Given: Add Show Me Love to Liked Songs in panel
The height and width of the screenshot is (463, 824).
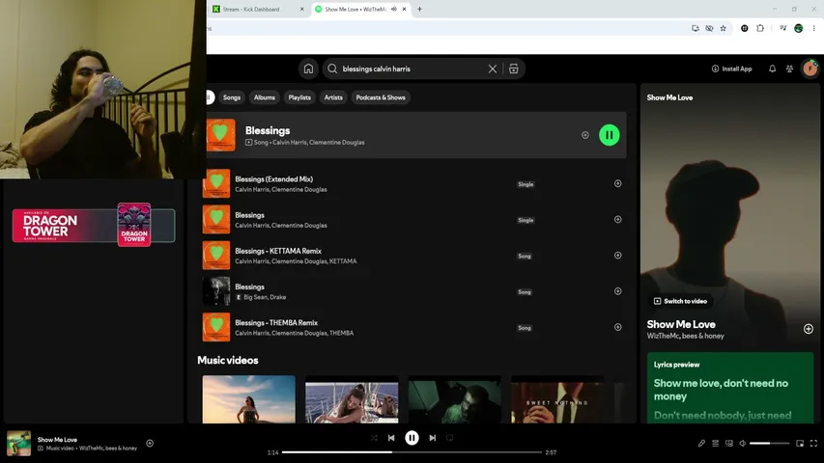Looking at the screenshot, I should 809,329.
